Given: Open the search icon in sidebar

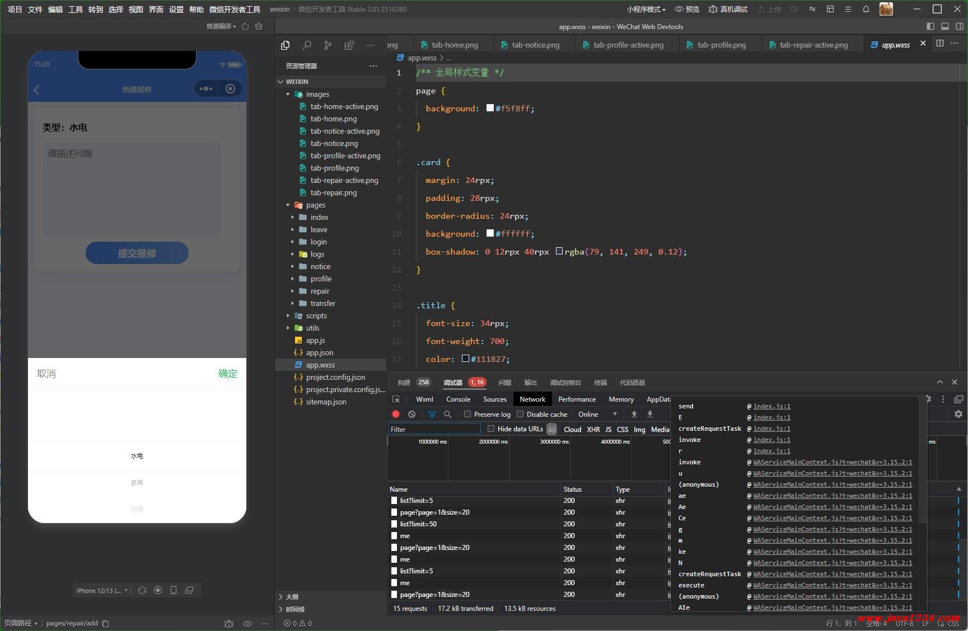Looking at the screenshot, I should coord(307,45).
